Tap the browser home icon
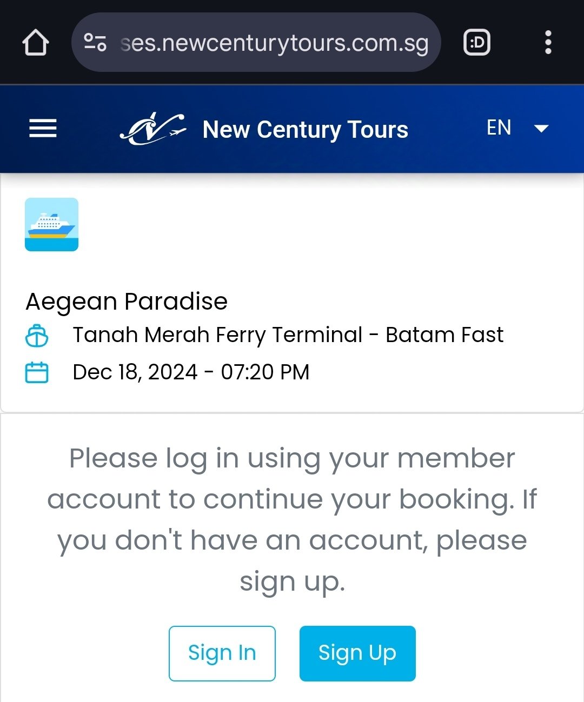Viewport: 584px width, 702px height. click(x=36, y=43)
